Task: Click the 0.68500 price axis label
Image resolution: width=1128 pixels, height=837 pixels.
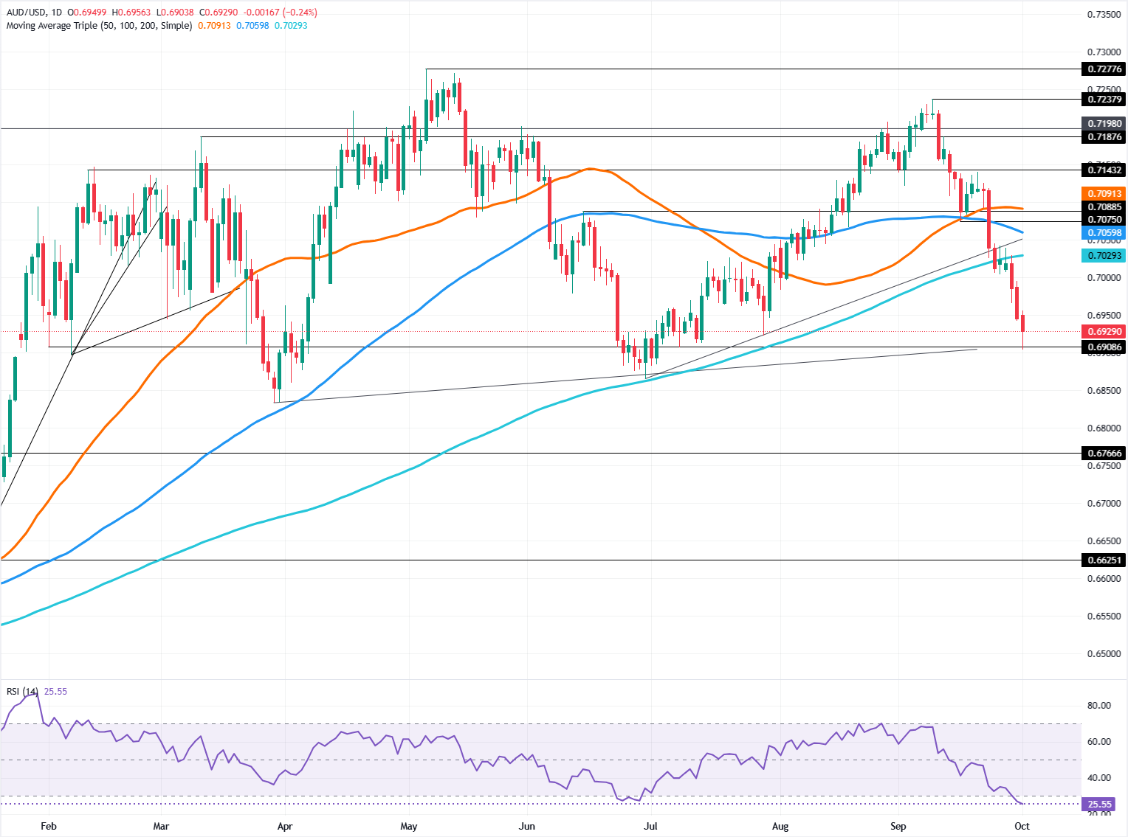Action: [x=1104, y=391]
